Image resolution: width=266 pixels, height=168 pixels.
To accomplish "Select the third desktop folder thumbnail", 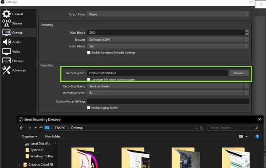I will point(185,158).
